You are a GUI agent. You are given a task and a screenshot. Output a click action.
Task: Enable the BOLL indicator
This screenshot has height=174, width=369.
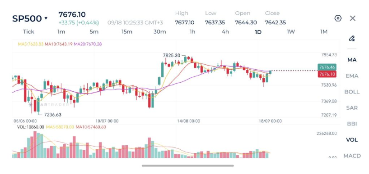click(352, 92)
